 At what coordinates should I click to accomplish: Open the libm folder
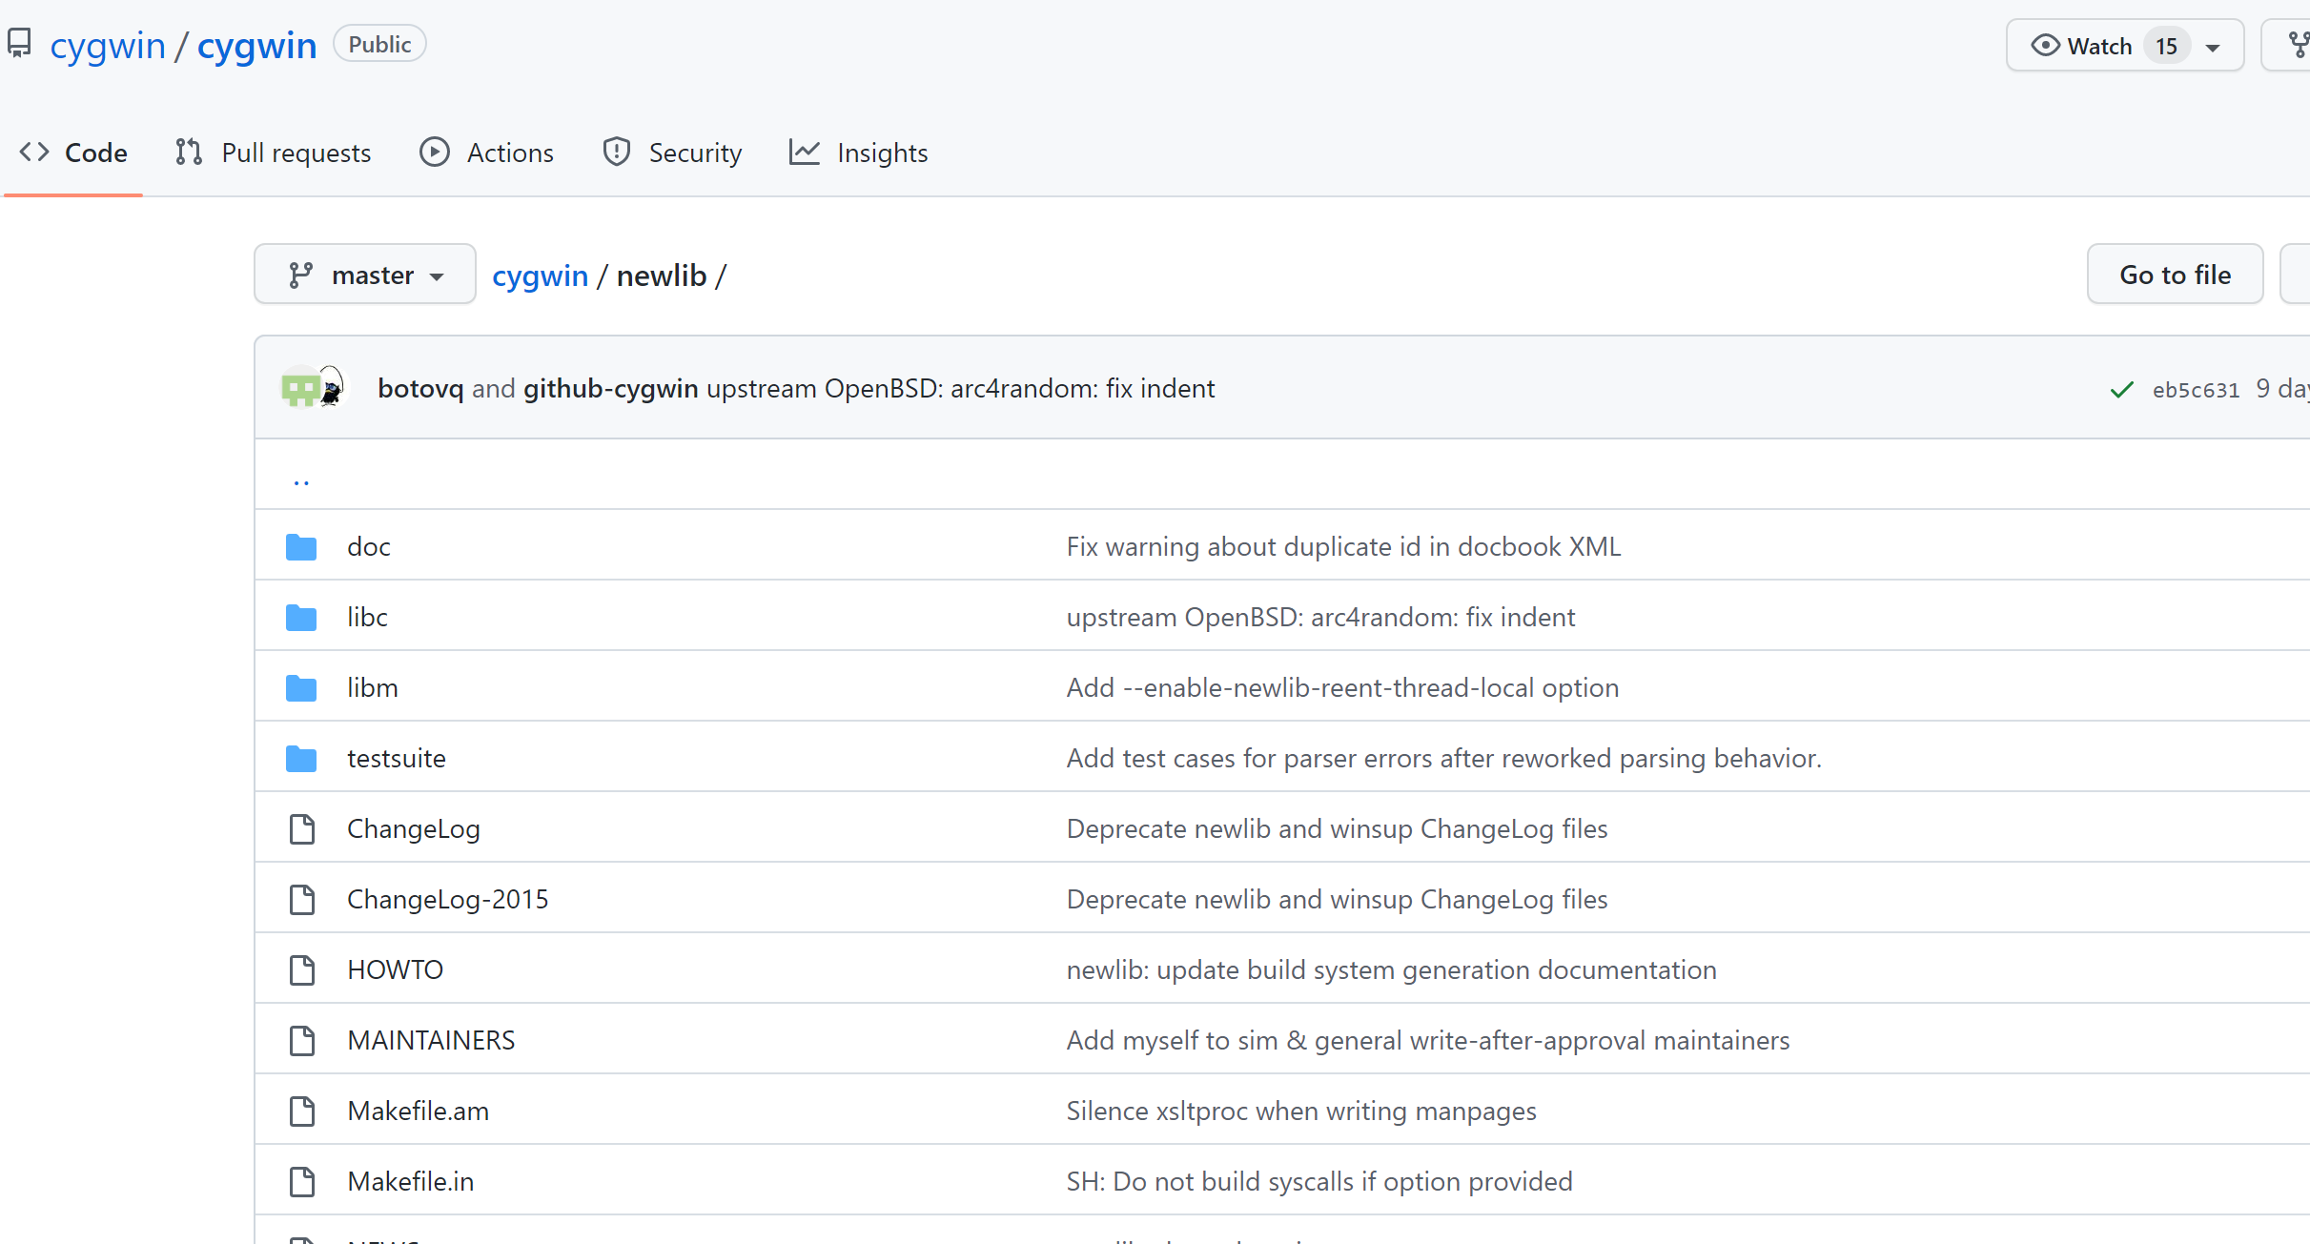(373, 687)
